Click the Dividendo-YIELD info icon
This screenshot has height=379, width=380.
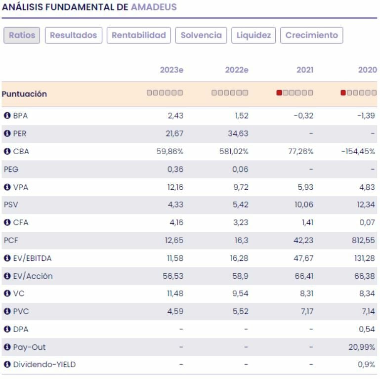click(x=7, y=365)
